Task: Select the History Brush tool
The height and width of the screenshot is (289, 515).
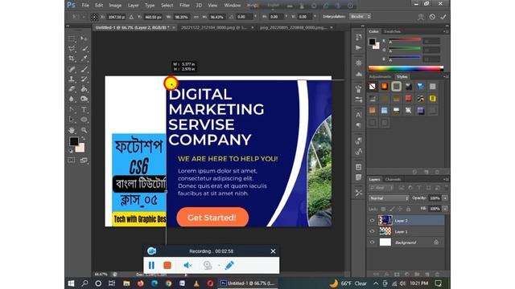Action: (84, 79)
